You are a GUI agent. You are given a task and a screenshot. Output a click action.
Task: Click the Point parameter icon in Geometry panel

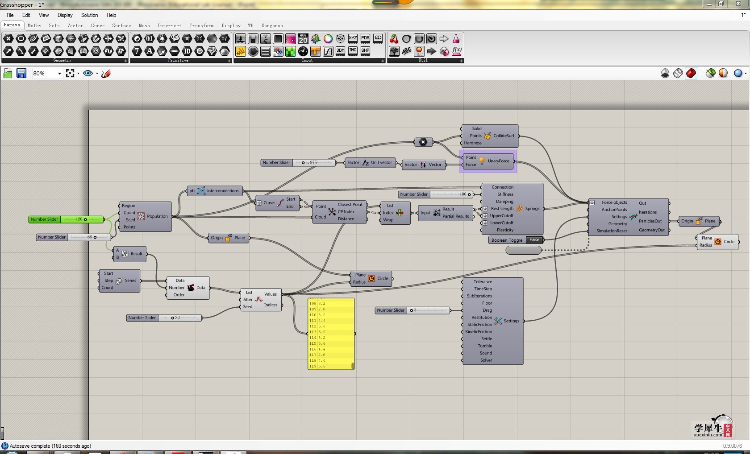pyautogui.click(x=8, y=39)
